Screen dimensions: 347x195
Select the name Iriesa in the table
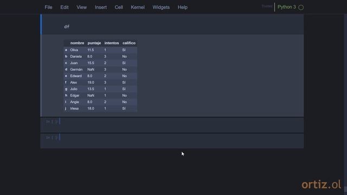pyautogui.click(x=74, y=108)
